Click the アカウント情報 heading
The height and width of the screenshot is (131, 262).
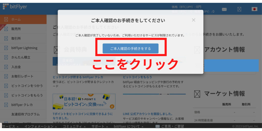pos(225,50)
